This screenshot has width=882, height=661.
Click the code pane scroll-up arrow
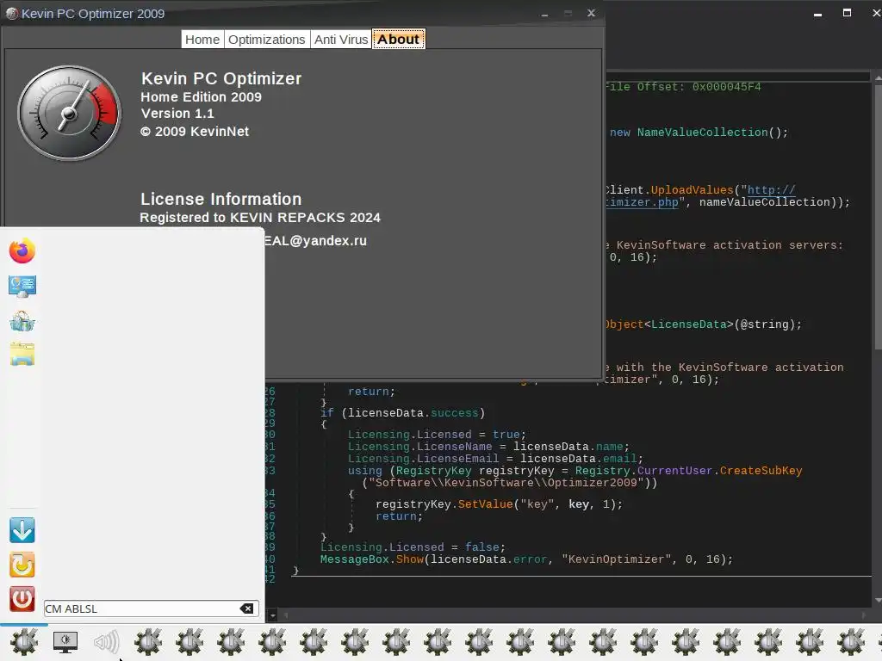(x=878, y=78)
